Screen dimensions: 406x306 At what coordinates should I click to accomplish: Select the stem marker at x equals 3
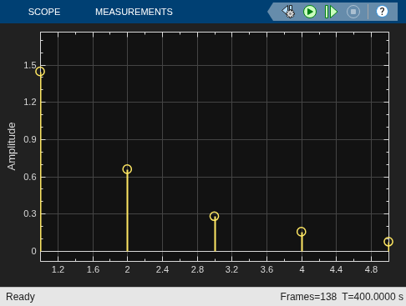click(214, 216)
